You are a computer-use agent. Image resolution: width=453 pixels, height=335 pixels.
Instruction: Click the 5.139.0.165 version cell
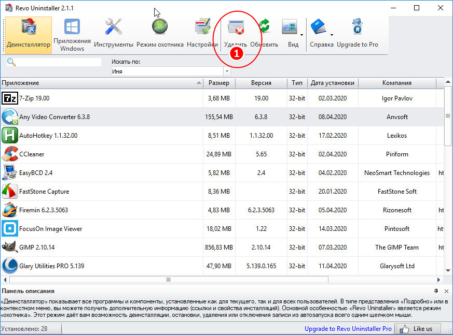(x=261, y=266)
